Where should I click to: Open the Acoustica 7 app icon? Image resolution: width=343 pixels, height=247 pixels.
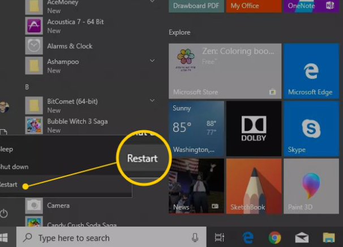pos(34,26)
